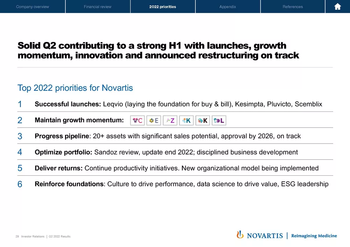The width and height of the screenshot is (350, 247).
Task: Click 'ESG leadership' in priority 6
Action: pos(305,184)
